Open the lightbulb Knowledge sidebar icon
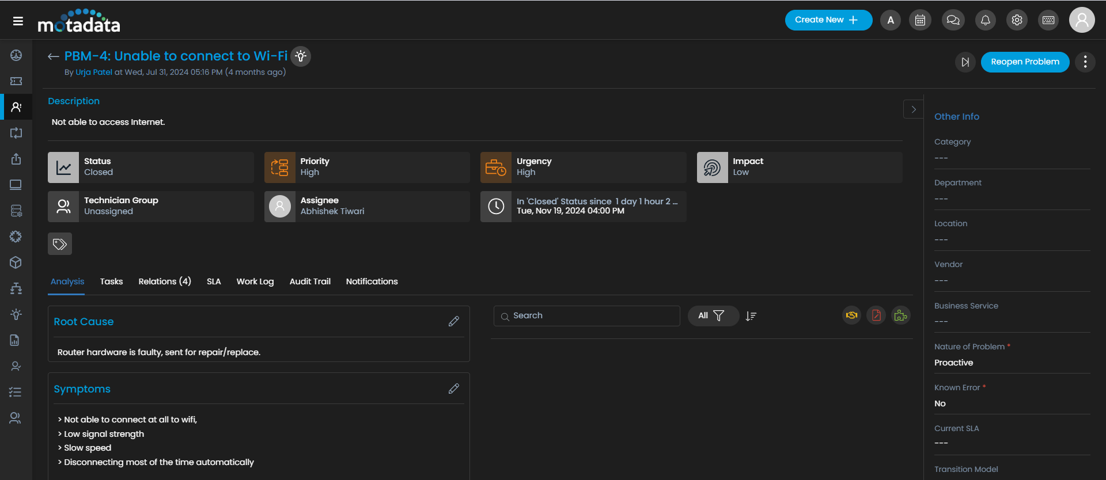 16,314
